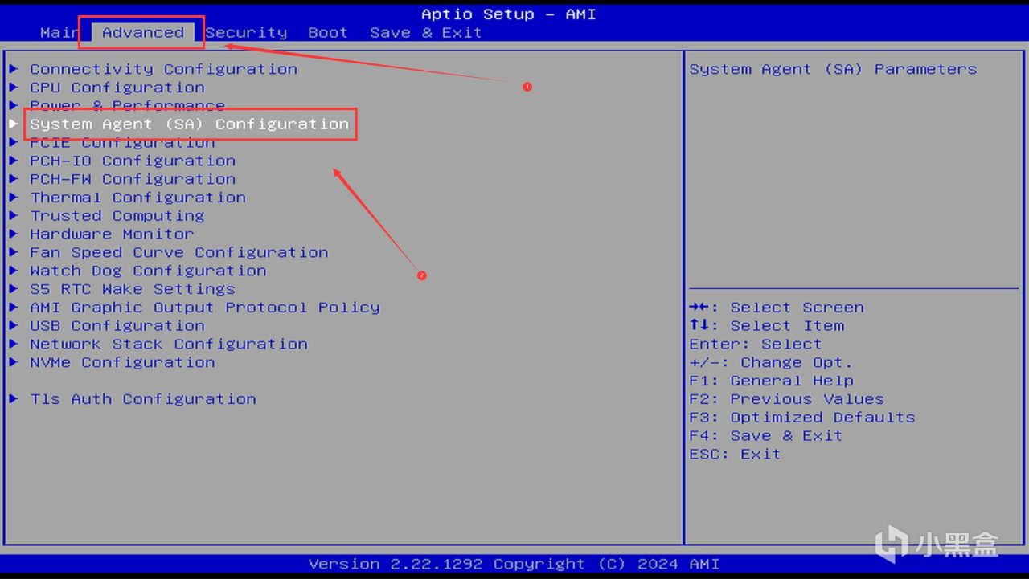
Task: Open Trusted Computing submenu
Action: (117, 216)
